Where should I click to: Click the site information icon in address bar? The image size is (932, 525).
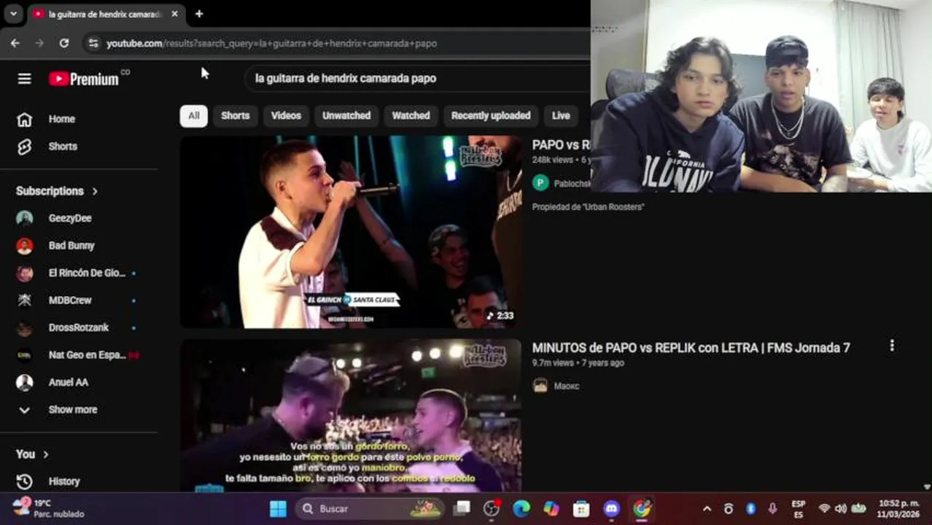coord(93,43)
